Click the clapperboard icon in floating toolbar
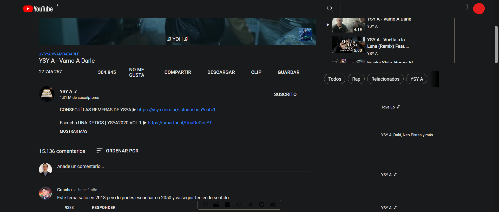 216,205
